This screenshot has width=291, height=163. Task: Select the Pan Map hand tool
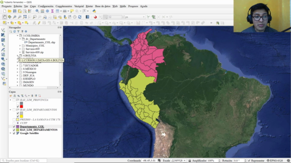coord(5,17)
